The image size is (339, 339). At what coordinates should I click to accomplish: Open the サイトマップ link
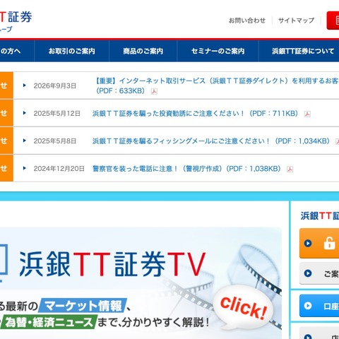tap(296, 20)
